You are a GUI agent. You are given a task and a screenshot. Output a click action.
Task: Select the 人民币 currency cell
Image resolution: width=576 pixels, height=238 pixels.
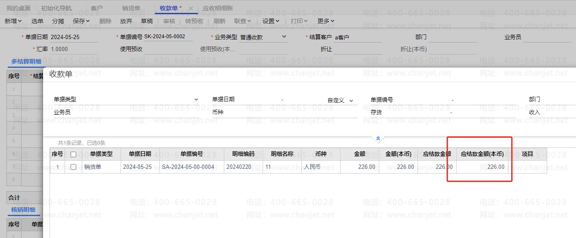pyautogui.click(x=321, y=167)
